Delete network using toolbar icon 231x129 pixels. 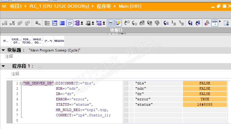[x=12, y=23]
